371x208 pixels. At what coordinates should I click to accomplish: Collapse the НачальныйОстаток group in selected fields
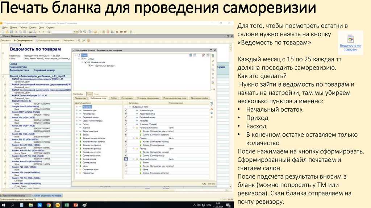pos(133,128)
